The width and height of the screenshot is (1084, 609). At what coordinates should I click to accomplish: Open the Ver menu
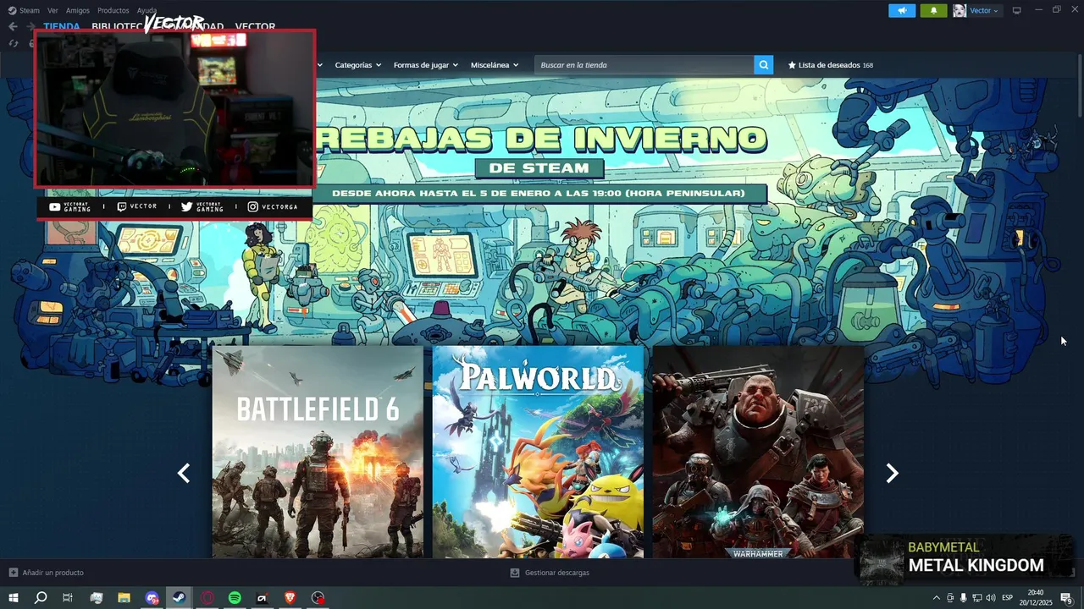pos(53,10)
